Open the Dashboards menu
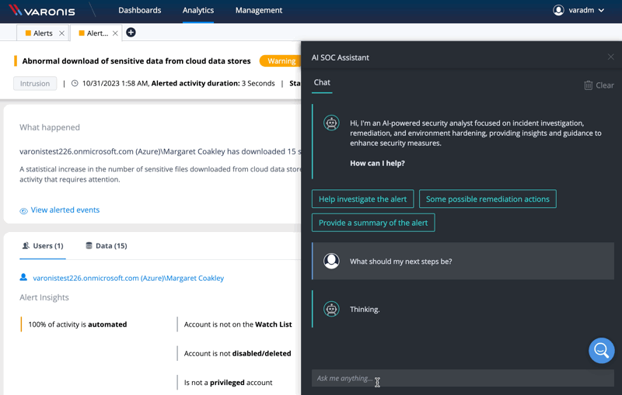The image size is (622, 395). click(x=140, y=11)
